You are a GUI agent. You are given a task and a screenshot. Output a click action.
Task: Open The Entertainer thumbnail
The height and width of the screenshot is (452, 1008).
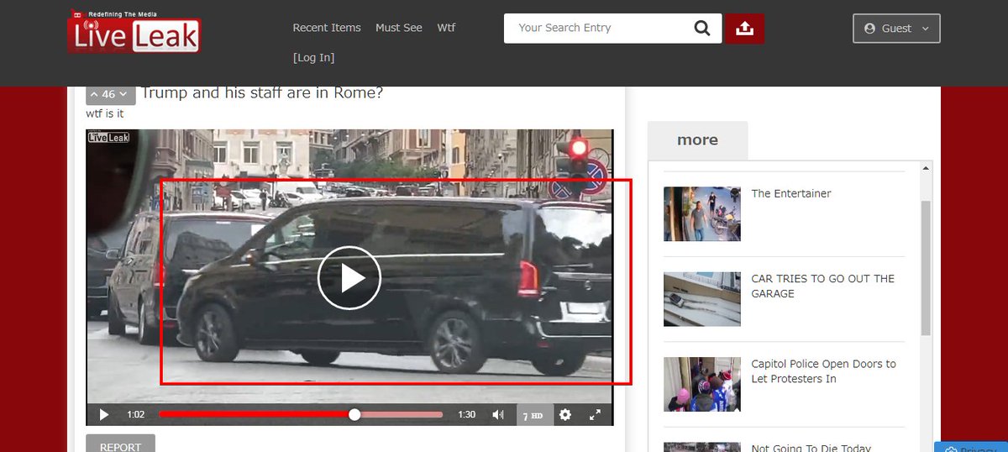[702, 213]
